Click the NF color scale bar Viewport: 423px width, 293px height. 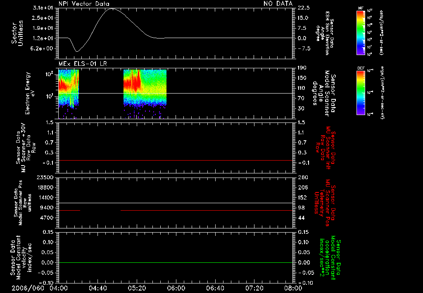point(361,32)
